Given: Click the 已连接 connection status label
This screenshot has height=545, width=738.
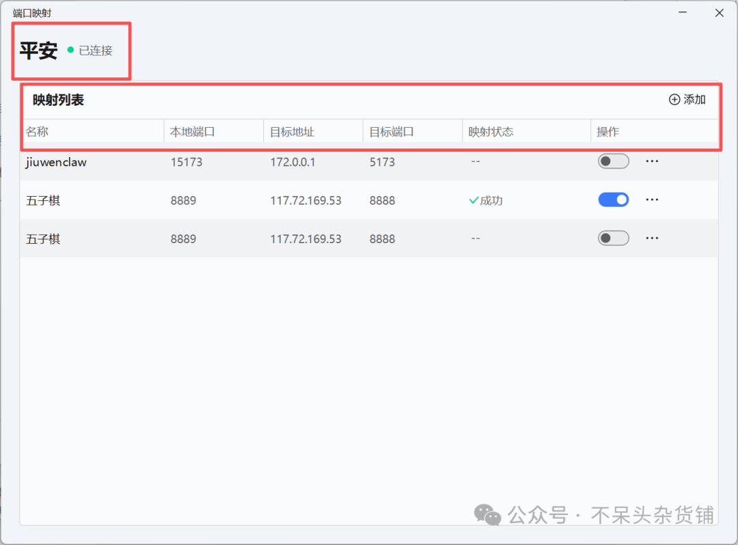Looking at the screenshot, I should pyautogui.click(x=96, y=51).
